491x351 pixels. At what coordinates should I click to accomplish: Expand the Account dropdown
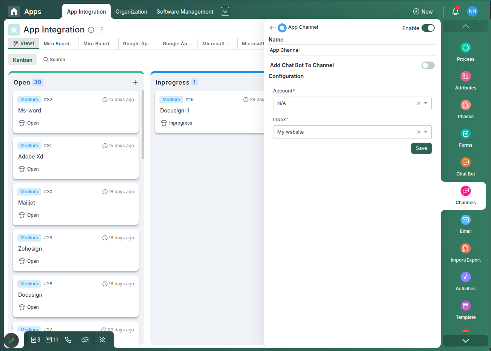(x=426, y=103)
